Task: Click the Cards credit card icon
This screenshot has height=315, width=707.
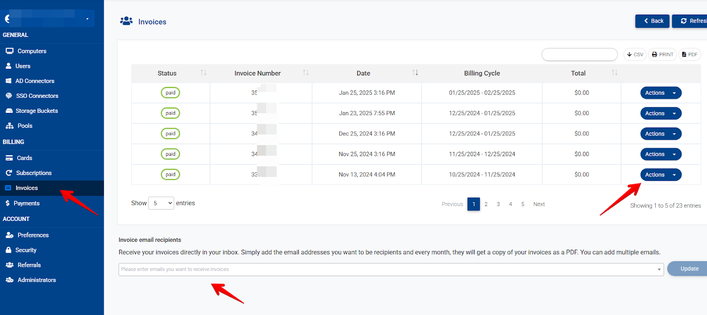Action: [9, 158]
